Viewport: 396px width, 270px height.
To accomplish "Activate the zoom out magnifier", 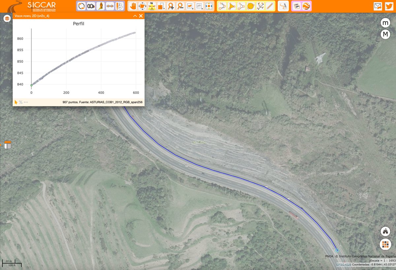I will click(x=180, y=6).
